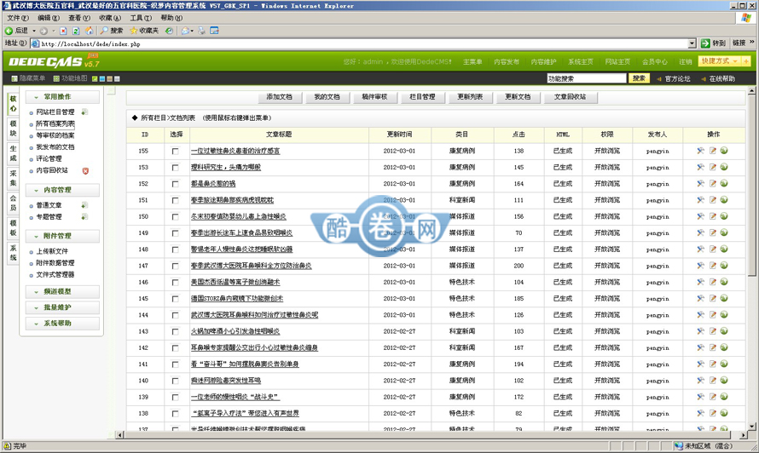The width and height of the screenshot is (759, 453).
Task: Check the checkbox for article 153
Action: tap(175, 168)
